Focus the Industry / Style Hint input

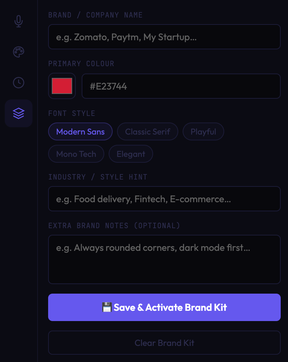(164, 199)
